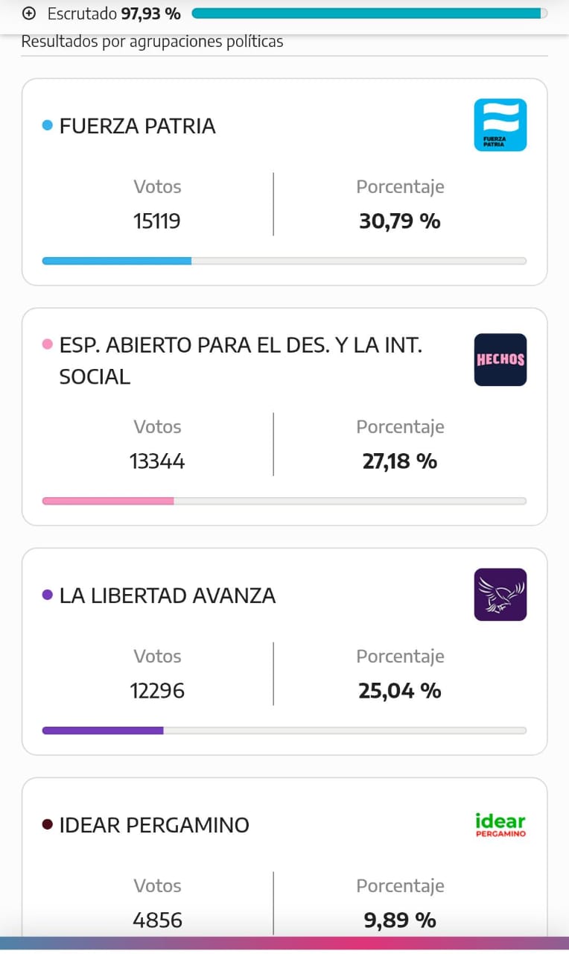Click La Libertad Avanza eagle logo
The width and height of the screenshot is (569, 954).
pos(500,595)
